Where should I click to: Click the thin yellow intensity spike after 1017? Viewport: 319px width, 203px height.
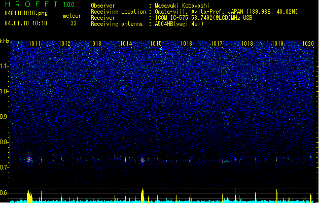coord(235,195)
